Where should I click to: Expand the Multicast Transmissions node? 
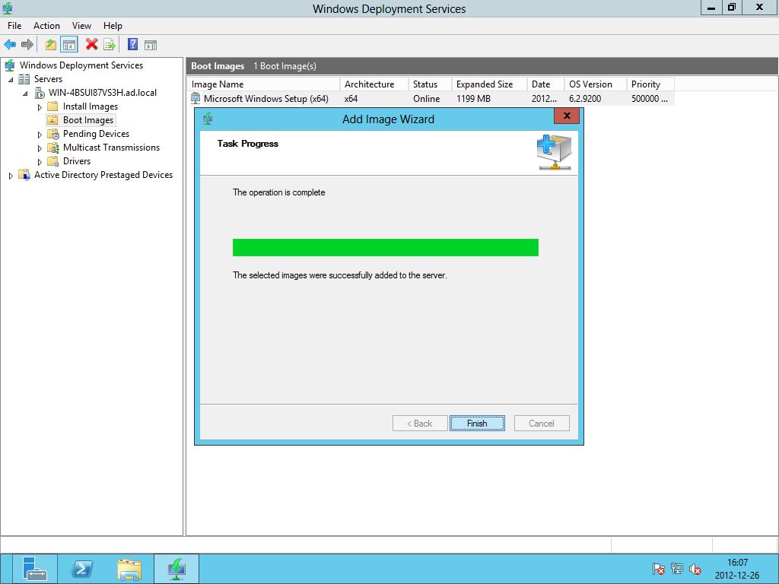[x=40, y=148]
